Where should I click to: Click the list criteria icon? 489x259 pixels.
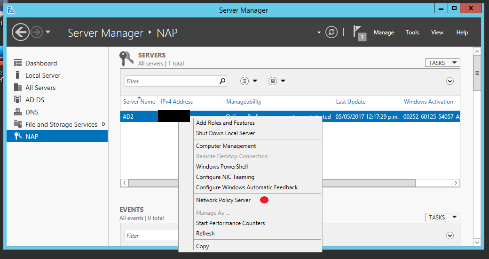(244, 81)
